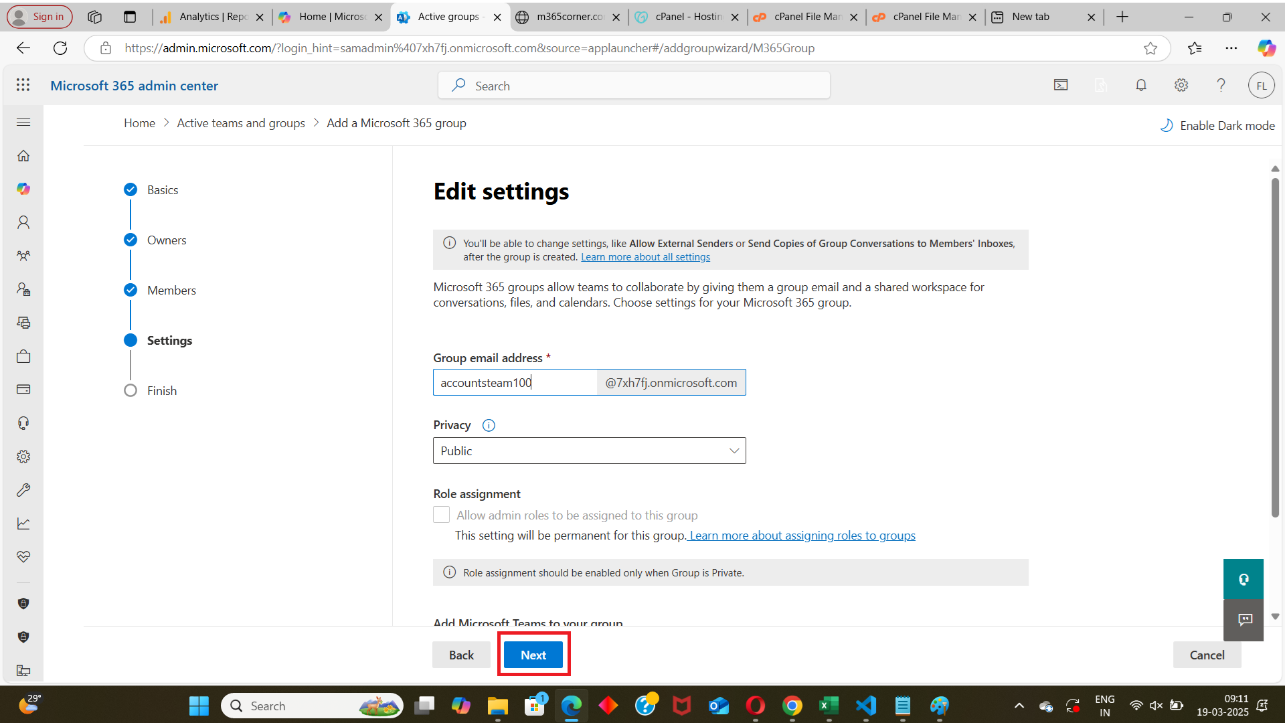
Task: Click the notifications bell icon
Action: (x=1141, y=85)
